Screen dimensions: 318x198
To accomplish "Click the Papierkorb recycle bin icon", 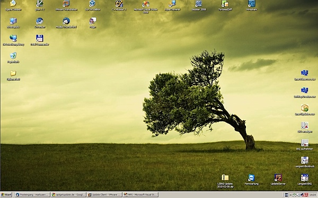I will point(13,58).
